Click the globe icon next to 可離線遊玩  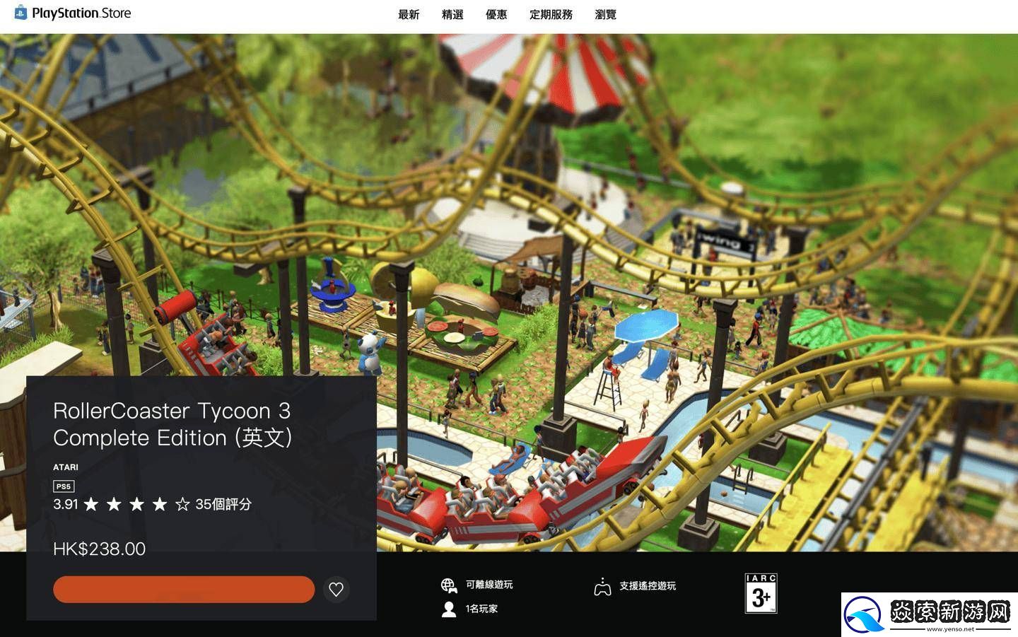[448, 585]
